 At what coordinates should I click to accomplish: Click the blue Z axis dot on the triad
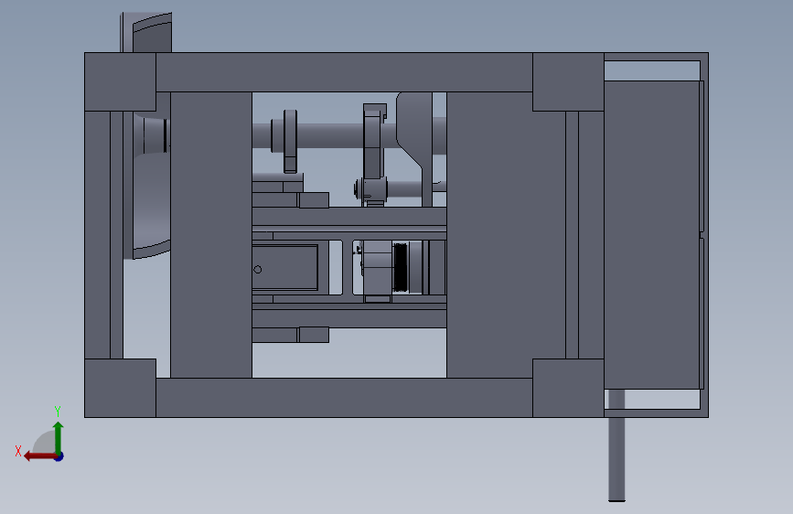[59, 456]
